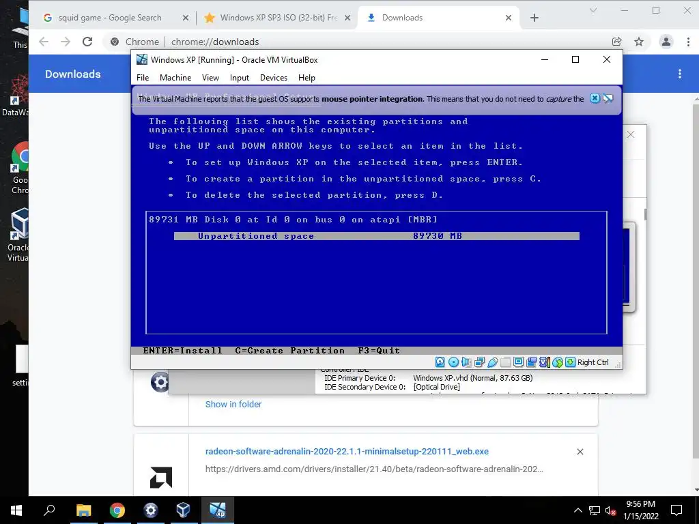699x524 pixels.
Task: Open the Help menu in VirtualBox
Action: pyautogui.click(x=306, y=78)
